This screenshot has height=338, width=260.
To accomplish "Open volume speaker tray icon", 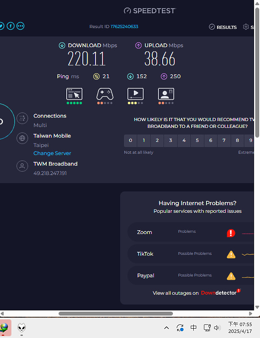I will point(218,328).
